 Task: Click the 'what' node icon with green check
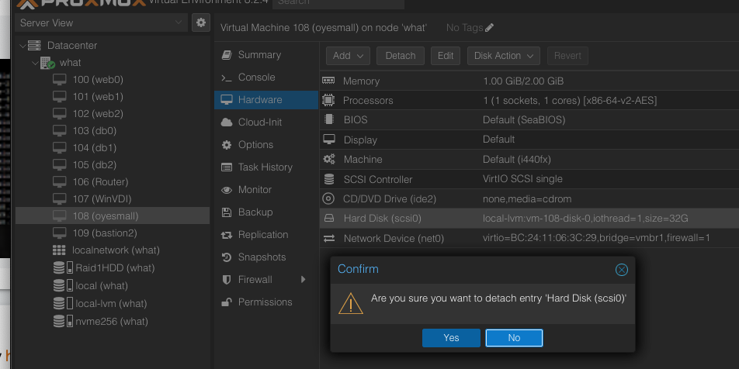click(47, 63)
